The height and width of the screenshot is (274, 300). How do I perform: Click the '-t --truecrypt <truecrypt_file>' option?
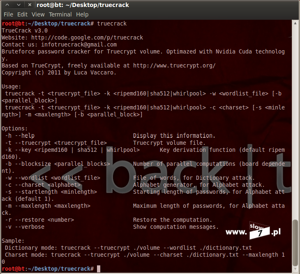coord(56,143)
